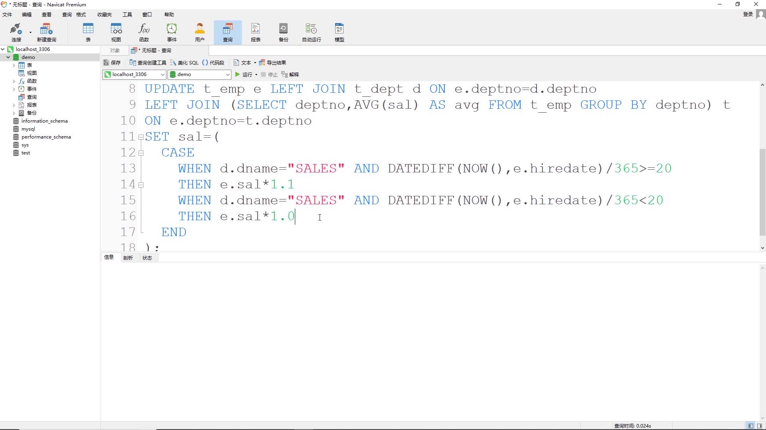The height and width of the screenshot is (430, 766).
Task: Click the Run (运行) button
Action: pos(244,74)
